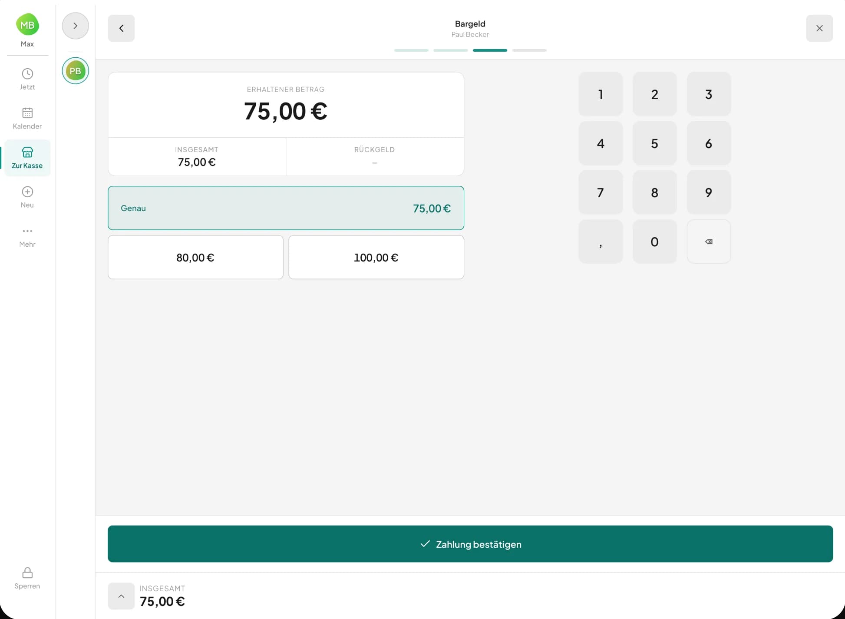Select the PB customer avatar
The image size is (845, 619).
click(76, 71)
